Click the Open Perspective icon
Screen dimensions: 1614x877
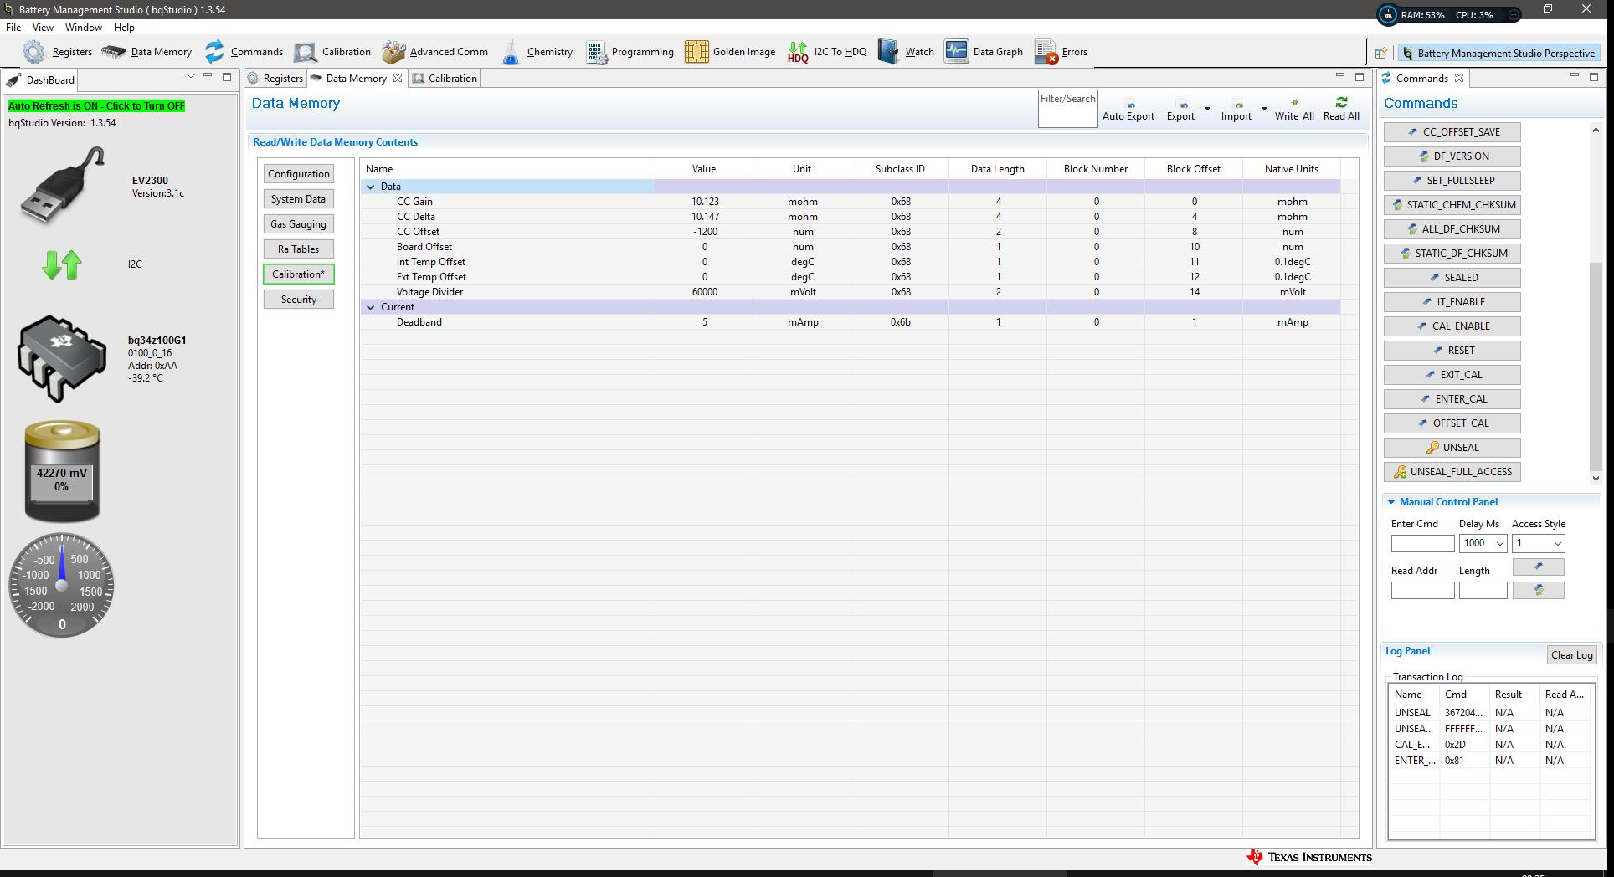pos(1381,53)
